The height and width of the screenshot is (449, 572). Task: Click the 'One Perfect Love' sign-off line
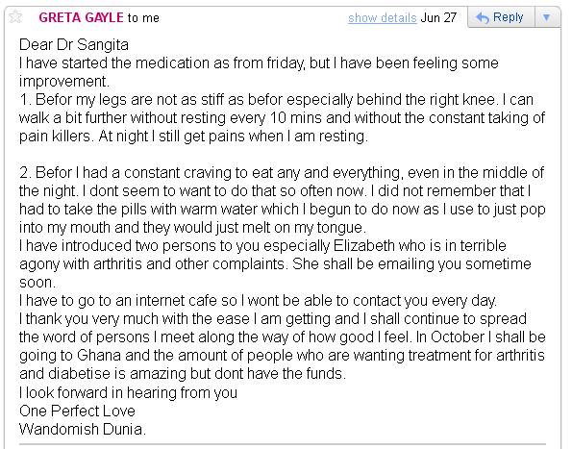[x=77, y=412]
